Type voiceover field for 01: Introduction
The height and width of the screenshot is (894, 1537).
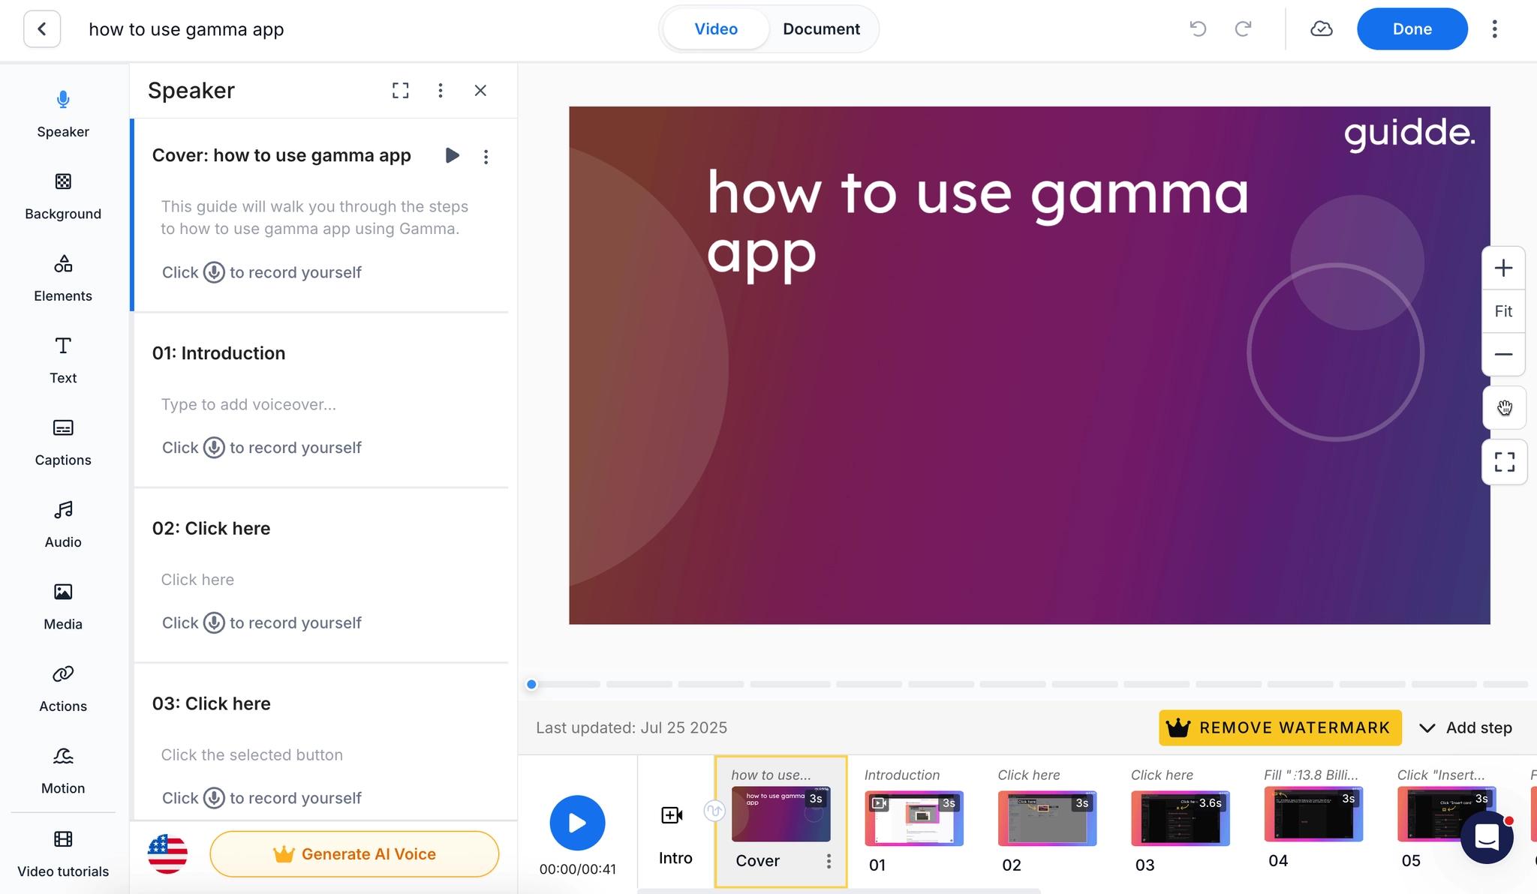(x=248, y=404)
